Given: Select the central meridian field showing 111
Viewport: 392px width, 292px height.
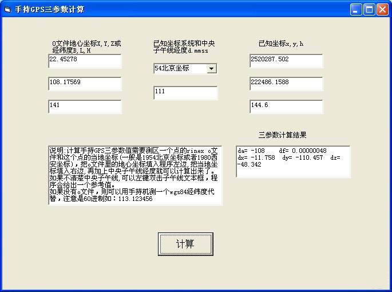Looking at the screenshot, I should click(x=185, y=92).
